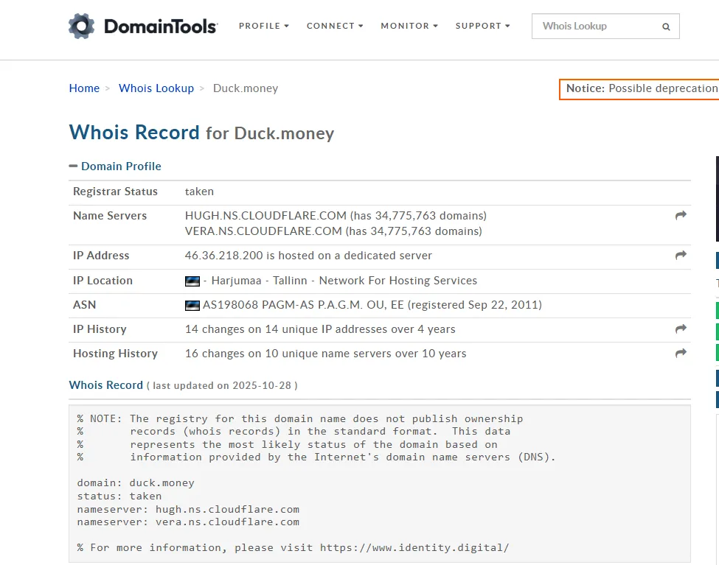
Task: Click the nameserver: hugh.ns.cloudflare.com line
Action: 188,509
